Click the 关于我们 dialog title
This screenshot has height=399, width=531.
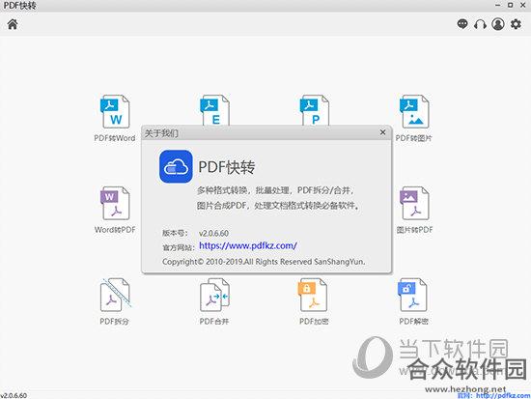[x=161, y=133]
